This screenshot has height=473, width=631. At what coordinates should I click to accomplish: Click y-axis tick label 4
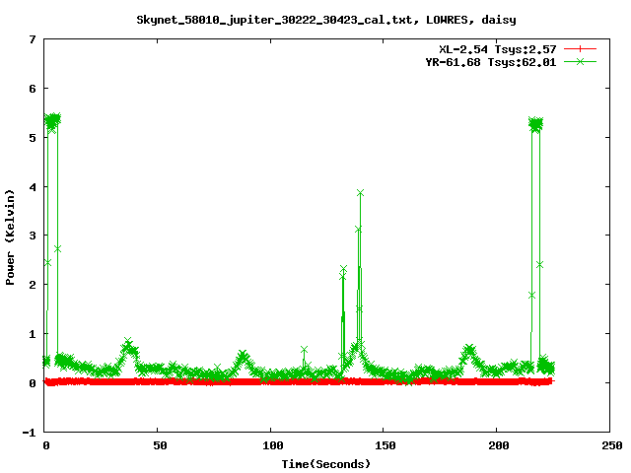click(x=33, y=187)
